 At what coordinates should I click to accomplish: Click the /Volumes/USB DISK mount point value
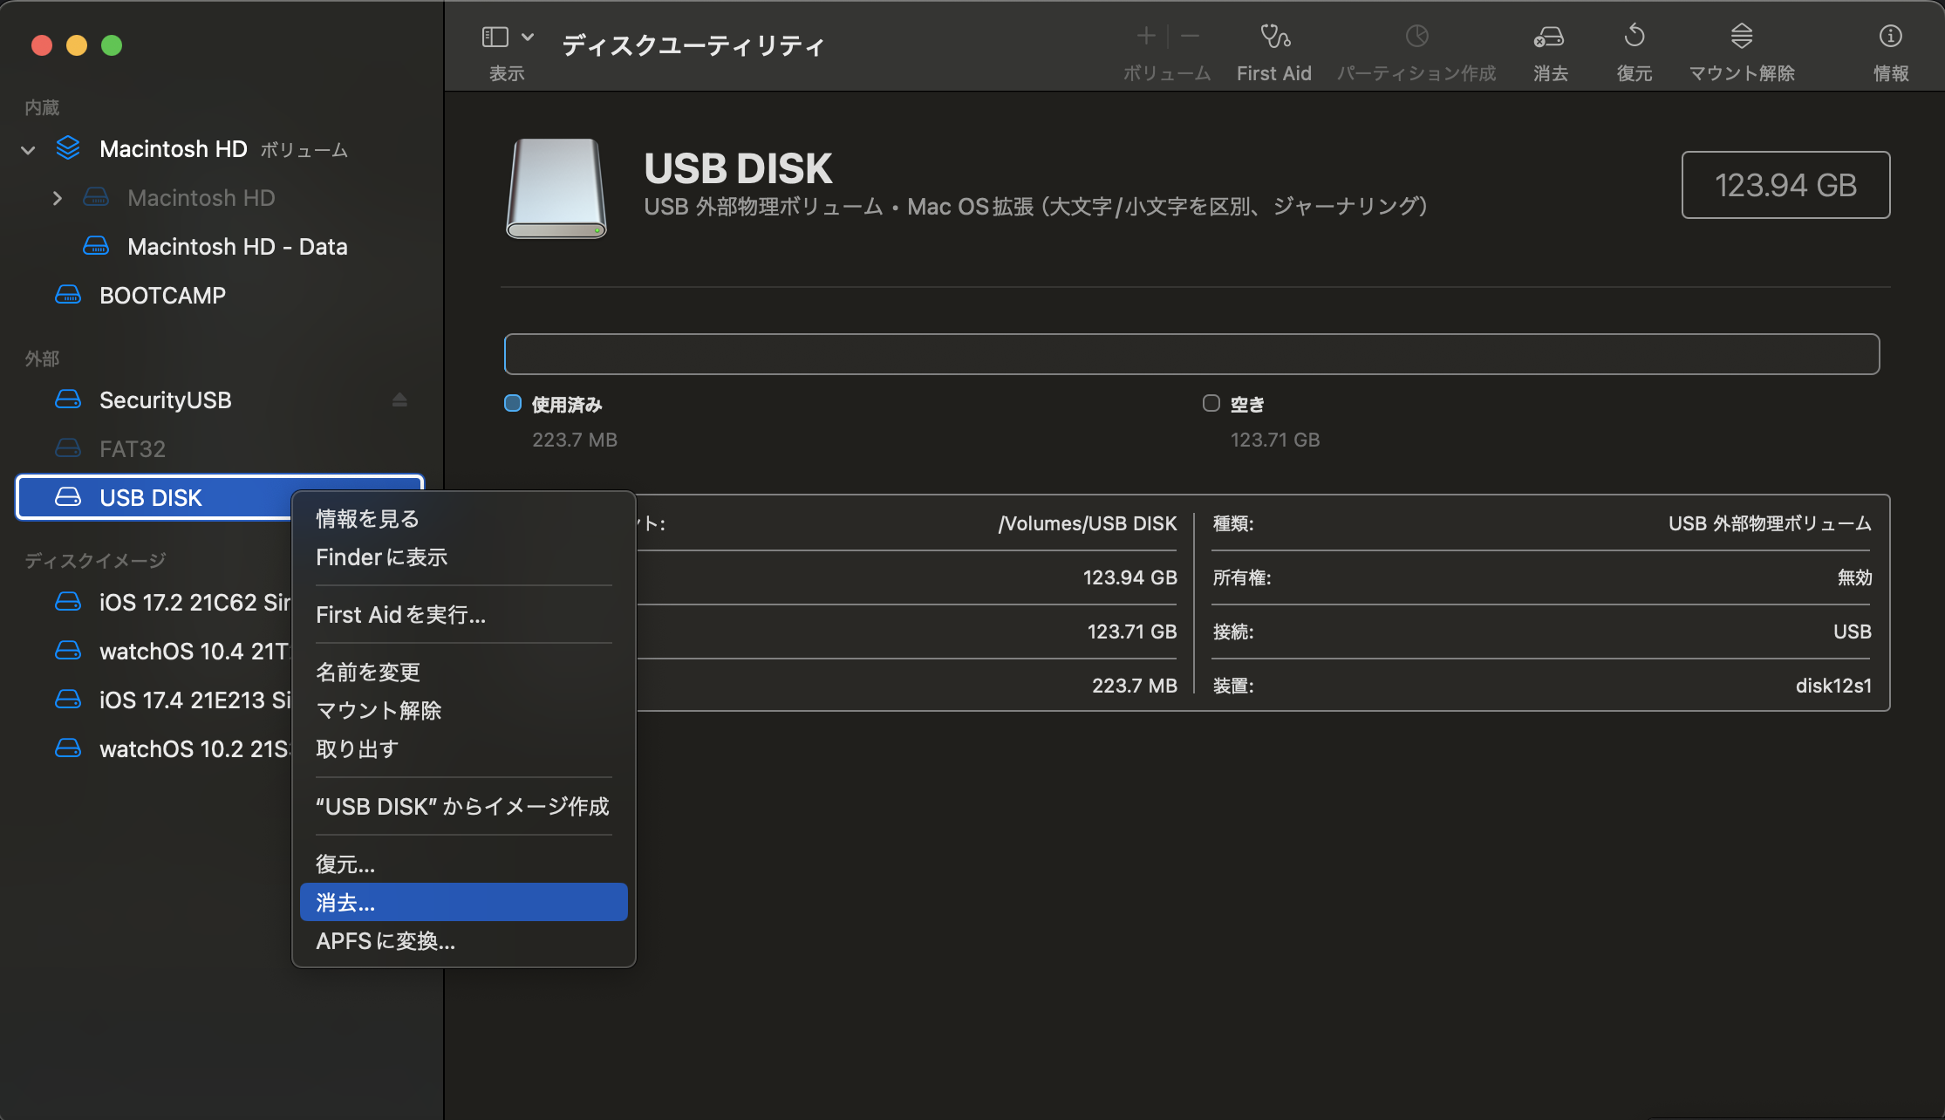(1088, 523)
